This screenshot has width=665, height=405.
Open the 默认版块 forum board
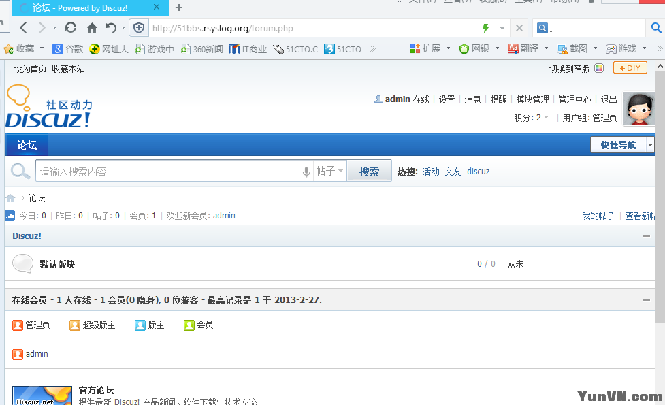[x=57, y=264]
